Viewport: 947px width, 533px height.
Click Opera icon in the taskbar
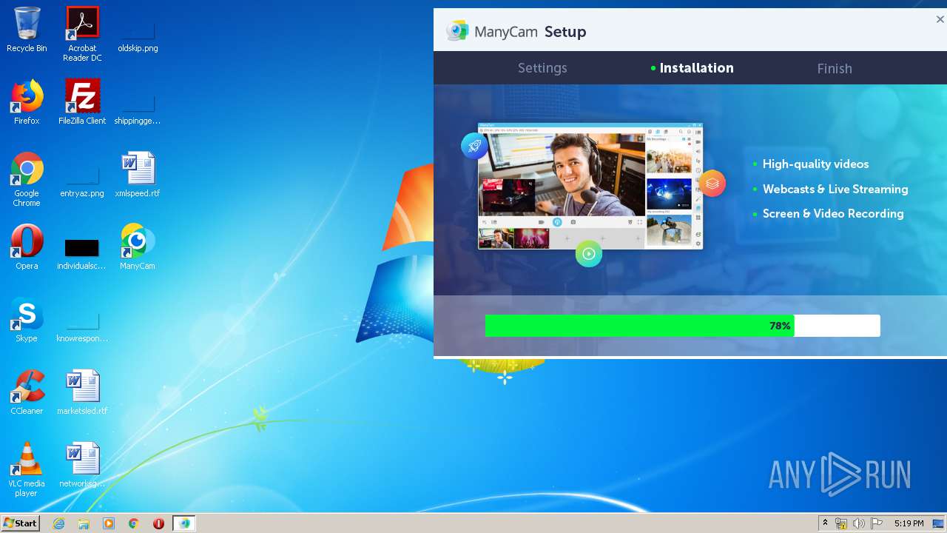pos(158,523)
